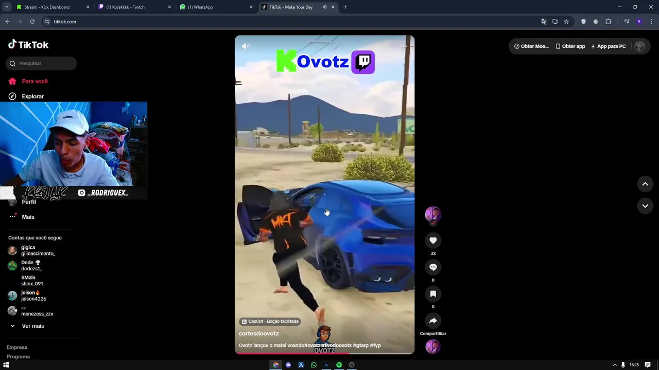Click App para PC download button
659x370 pixels.
pyautogui.click(x=609, y=46)
